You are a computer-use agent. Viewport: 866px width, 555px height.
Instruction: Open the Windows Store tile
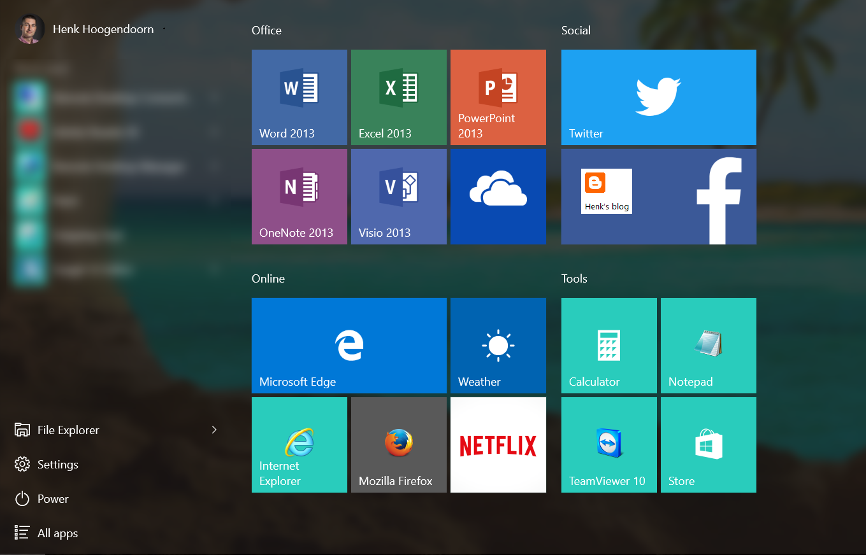pyautogui.click(x=708, y=444)
